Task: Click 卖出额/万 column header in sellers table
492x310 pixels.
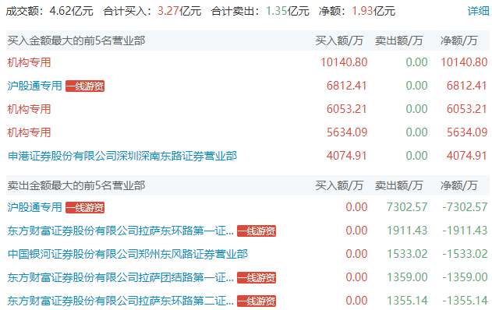Action: [398, 185]
